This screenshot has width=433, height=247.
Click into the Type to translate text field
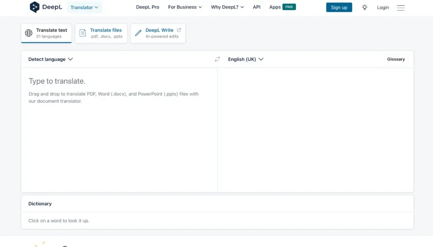click(x=119, y=130)
